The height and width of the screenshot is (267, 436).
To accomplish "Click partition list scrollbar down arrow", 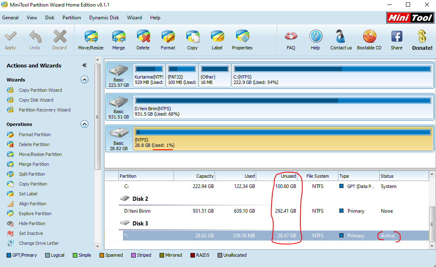I will pos(432,246).
